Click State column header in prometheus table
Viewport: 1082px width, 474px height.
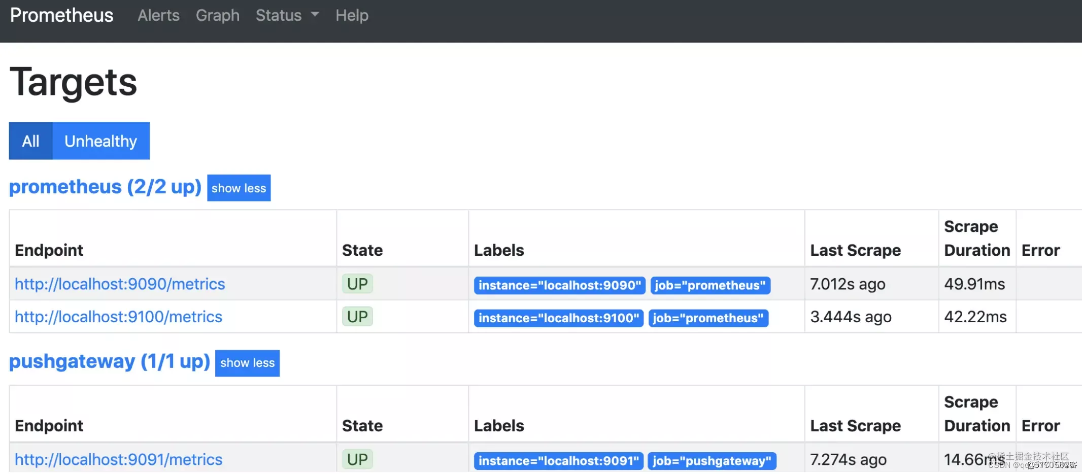pos(362,250)
